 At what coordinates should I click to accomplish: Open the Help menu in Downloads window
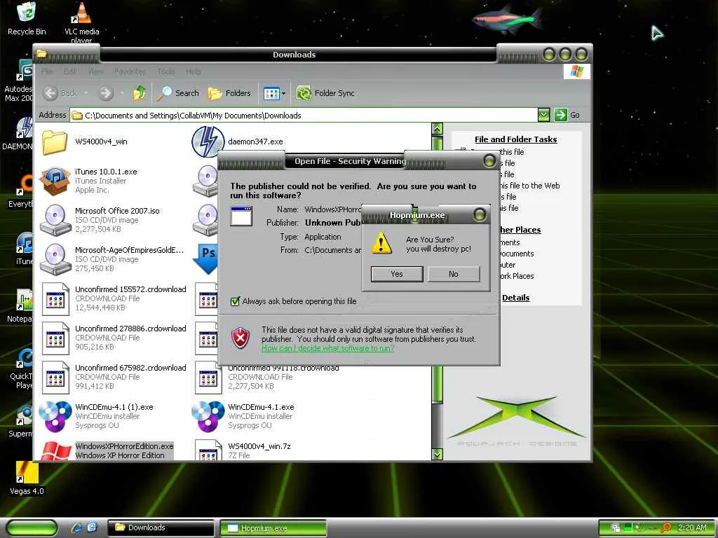click(194, 71)
